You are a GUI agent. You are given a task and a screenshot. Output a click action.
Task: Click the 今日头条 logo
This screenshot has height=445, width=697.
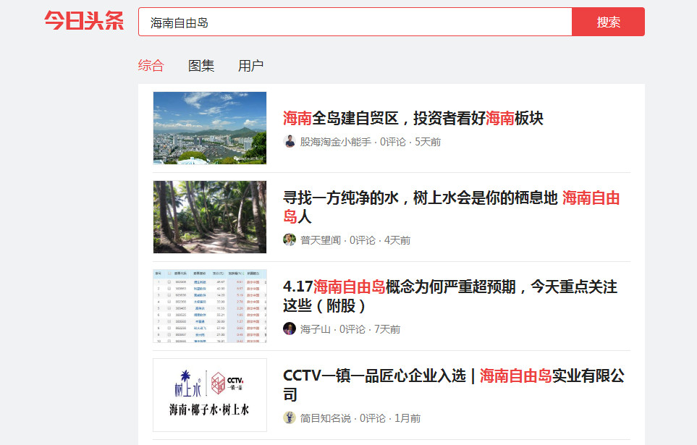(84, 21)
